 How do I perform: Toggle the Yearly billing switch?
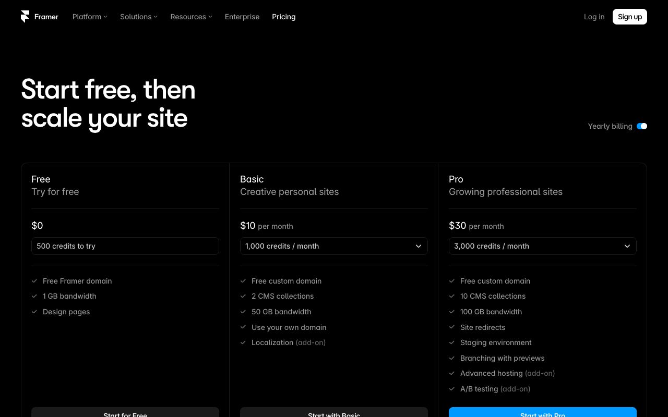[642, 126]
